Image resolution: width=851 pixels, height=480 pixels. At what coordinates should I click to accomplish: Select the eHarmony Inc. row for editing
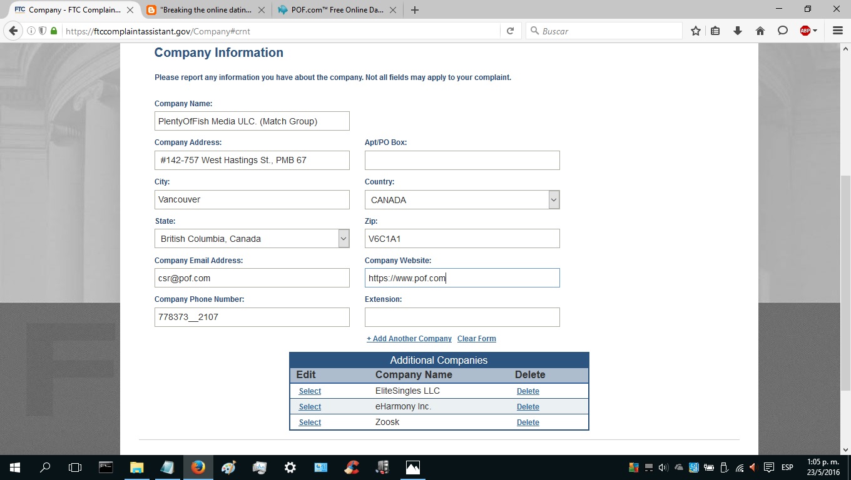click(310, 407)
